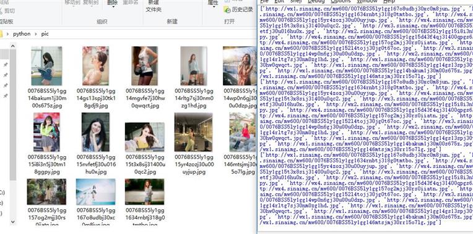Select image 0076BSS5ly1gg15nvfetfj30u016hu0x.jpg
The height and width of the screenshot is (234, 473).
click(95, 132)
